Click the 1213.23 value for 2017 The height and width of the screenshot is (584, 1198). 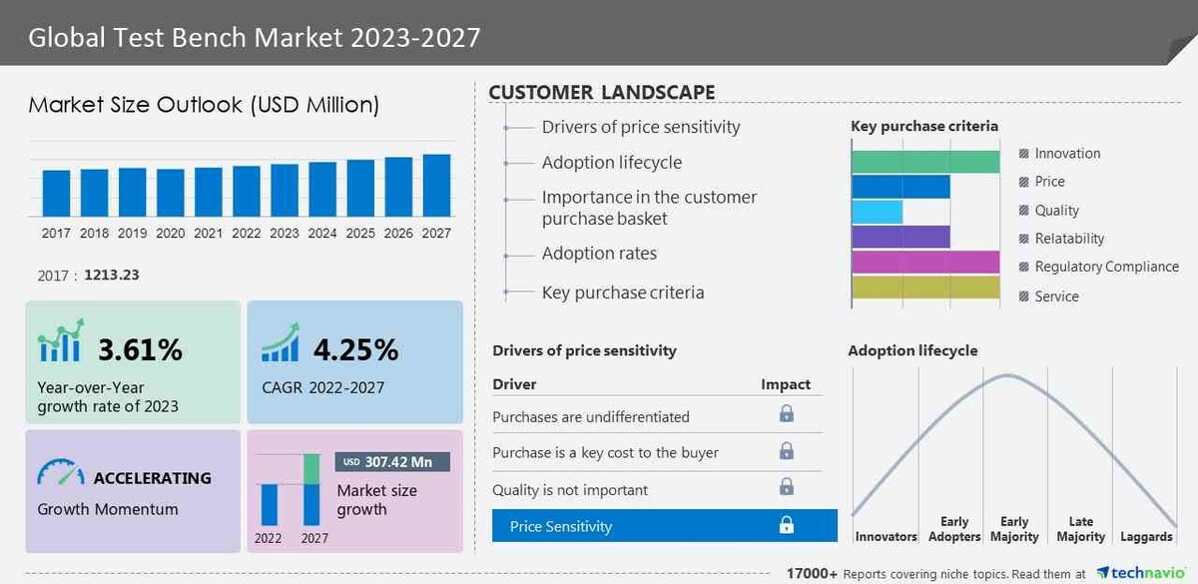[112, 275]
